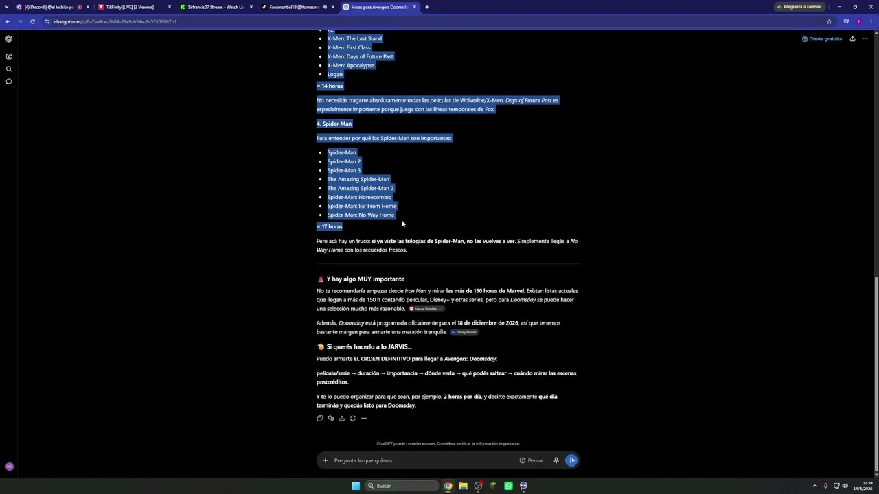Open the Marvel Watchlist source citation
Image resolution: width=879 pixels, height=494 pixels.
pos(426,309)
